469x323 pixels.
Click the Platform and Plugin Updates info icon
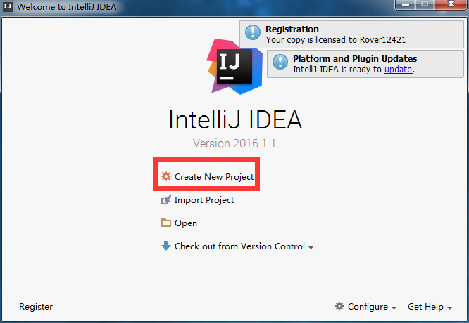(280, 62)
